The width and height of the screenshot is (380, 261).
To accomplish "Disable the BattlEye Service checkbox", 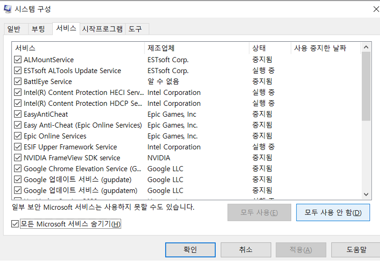I will 18,82.
